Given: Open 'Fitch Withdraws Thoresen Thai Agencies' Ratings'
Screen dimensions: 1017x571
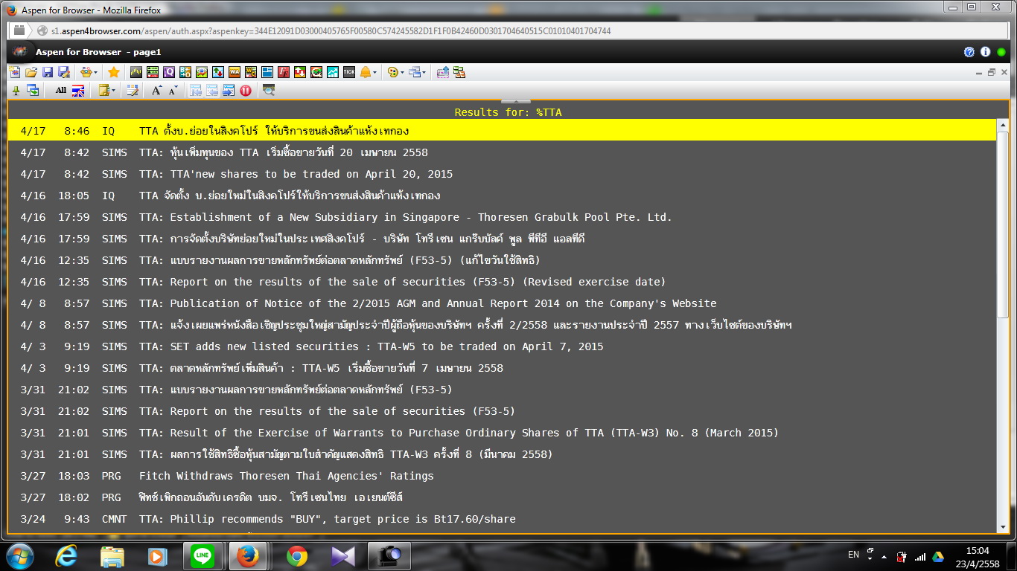Looking at the screenshot, I should pyautogui.click(x=503, y=476).
